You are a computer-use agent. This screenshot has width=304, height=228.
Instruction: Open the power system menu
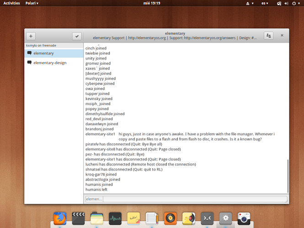pos(296,3)
